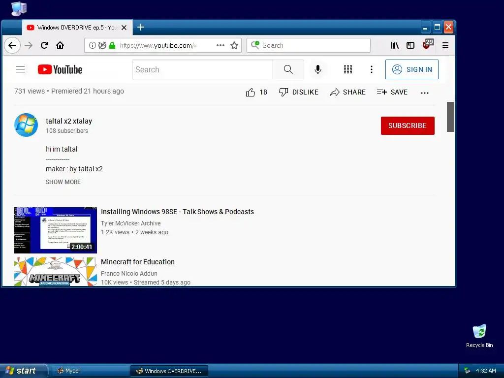Image resolution: width=504 pixels, height=378 pixels.
Task: Click the 108 subscribers text
Action: click(x=67, y=131)
